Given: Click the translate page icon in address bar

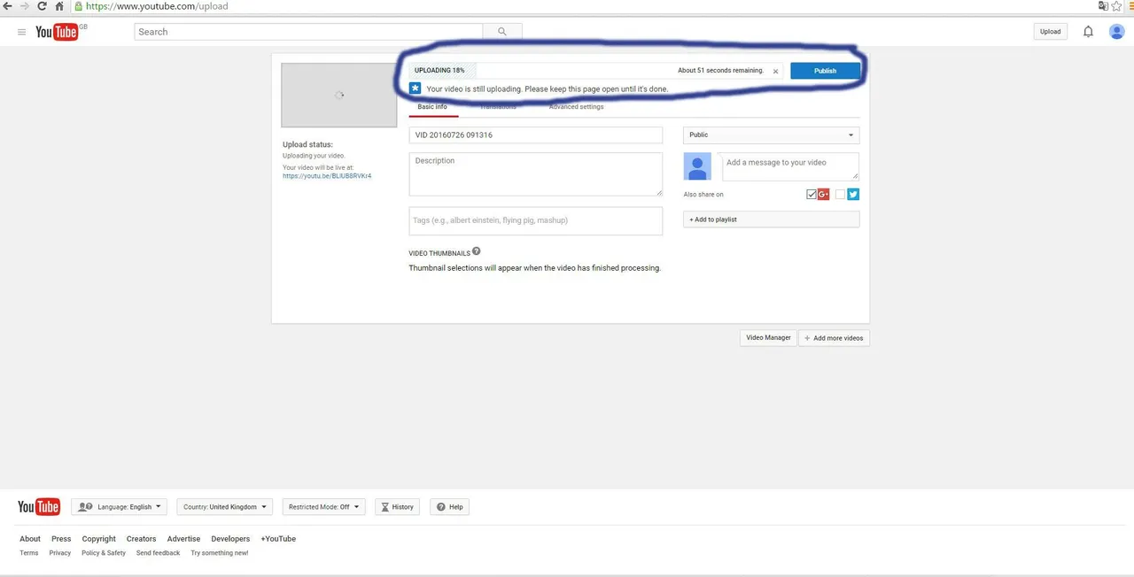Looking at the screenshot, I should (x=1103, y=6).
